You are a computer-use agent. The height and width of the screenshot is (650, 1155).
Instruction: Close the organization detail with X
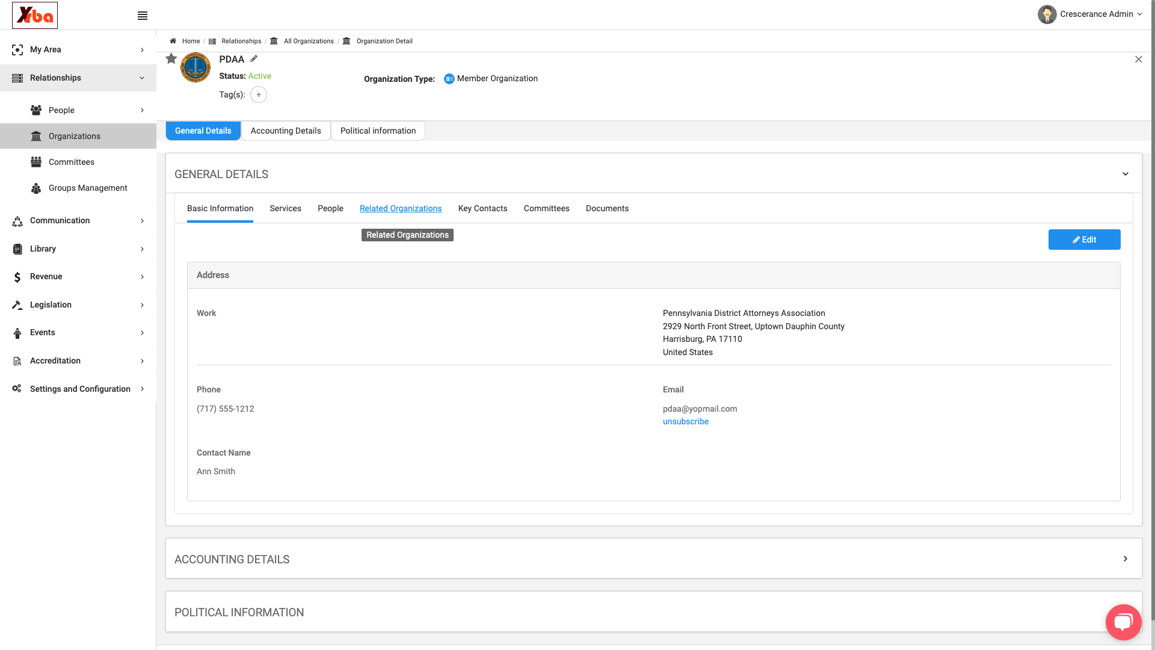(1138, 59)
